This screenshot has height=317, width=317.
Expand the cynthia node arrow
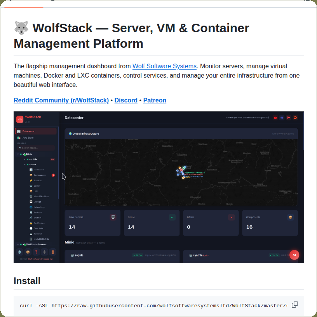[25, 159]
